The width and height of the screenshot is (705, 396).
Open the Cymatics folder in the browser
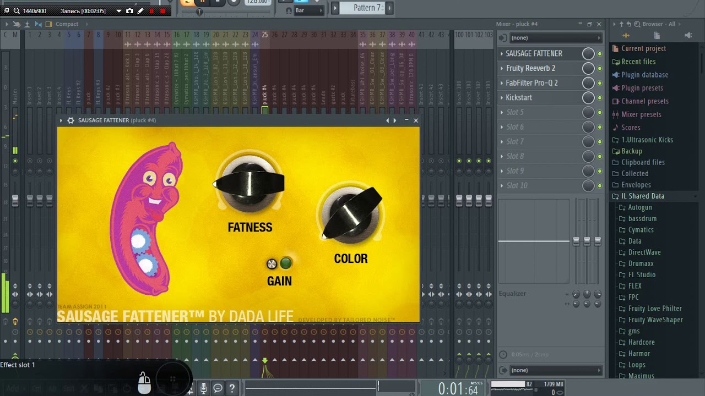pyautogui.click(x=641, y=230)
